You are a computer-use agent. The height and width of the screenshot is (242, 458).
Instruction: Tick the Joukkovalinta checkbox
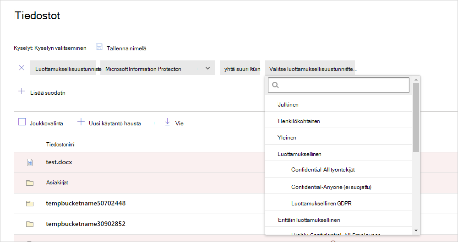point(22,122)
